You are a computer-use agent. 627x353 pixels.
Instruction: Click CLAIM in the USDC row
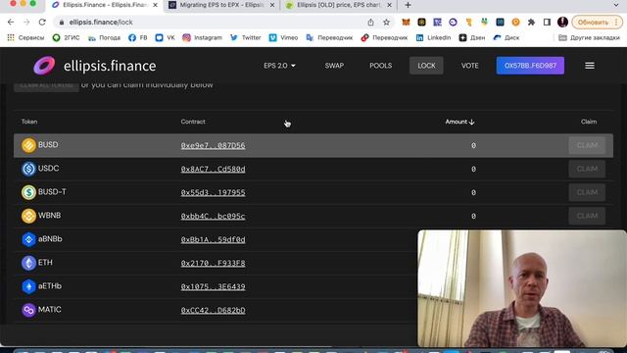coord(587,169)
